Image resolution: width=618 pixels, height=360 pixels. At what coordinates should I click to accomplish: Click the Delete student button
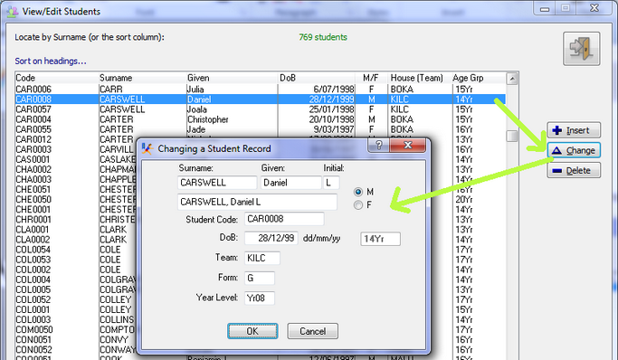[574, 170]
